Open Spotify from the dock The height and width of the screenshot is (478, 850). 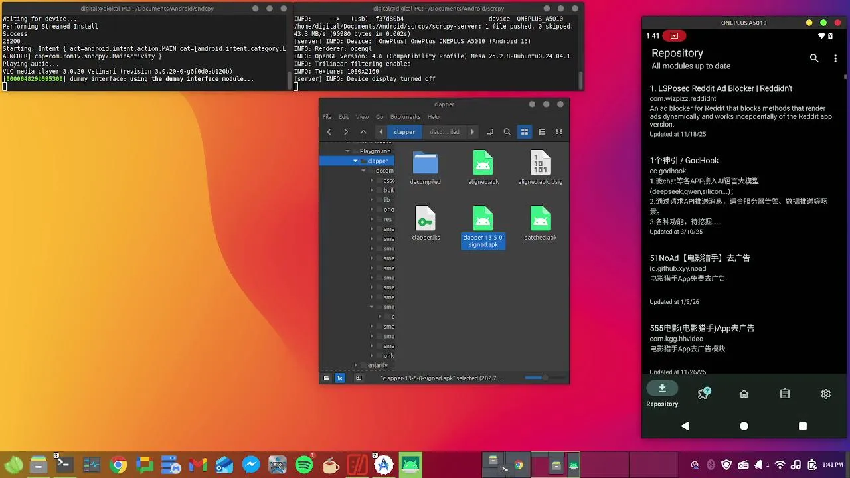click(x=304, y=465)
